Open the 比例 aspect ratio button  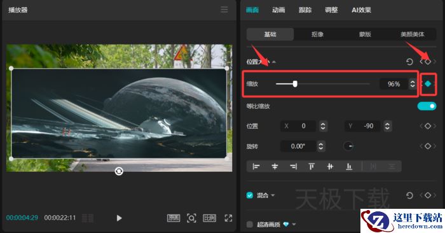[x=209, y=218]
